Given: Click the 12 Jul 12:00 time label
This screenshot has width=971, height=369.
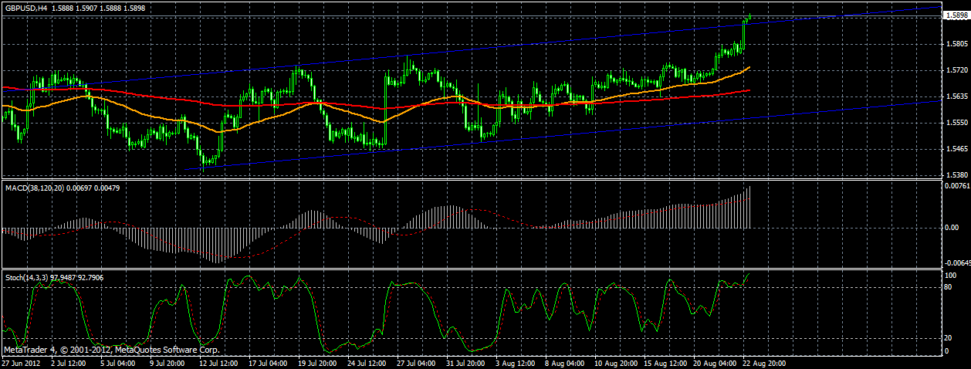Looking at the screenshot, I should (x=218, y=361).
